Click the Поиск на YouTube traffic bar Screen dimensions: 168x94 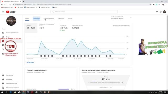(x=64, y=89)
